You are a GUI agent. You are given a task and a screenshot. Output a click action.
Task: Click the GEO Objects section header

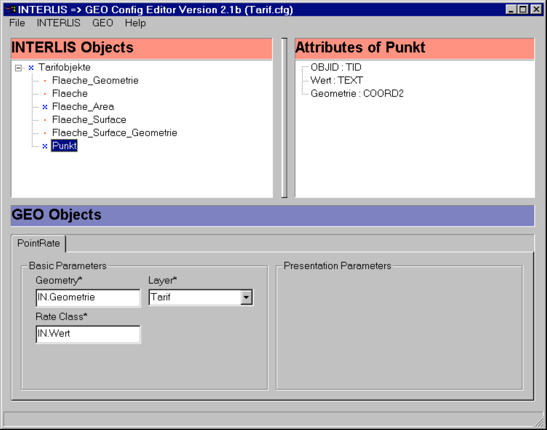coord(272,215)
